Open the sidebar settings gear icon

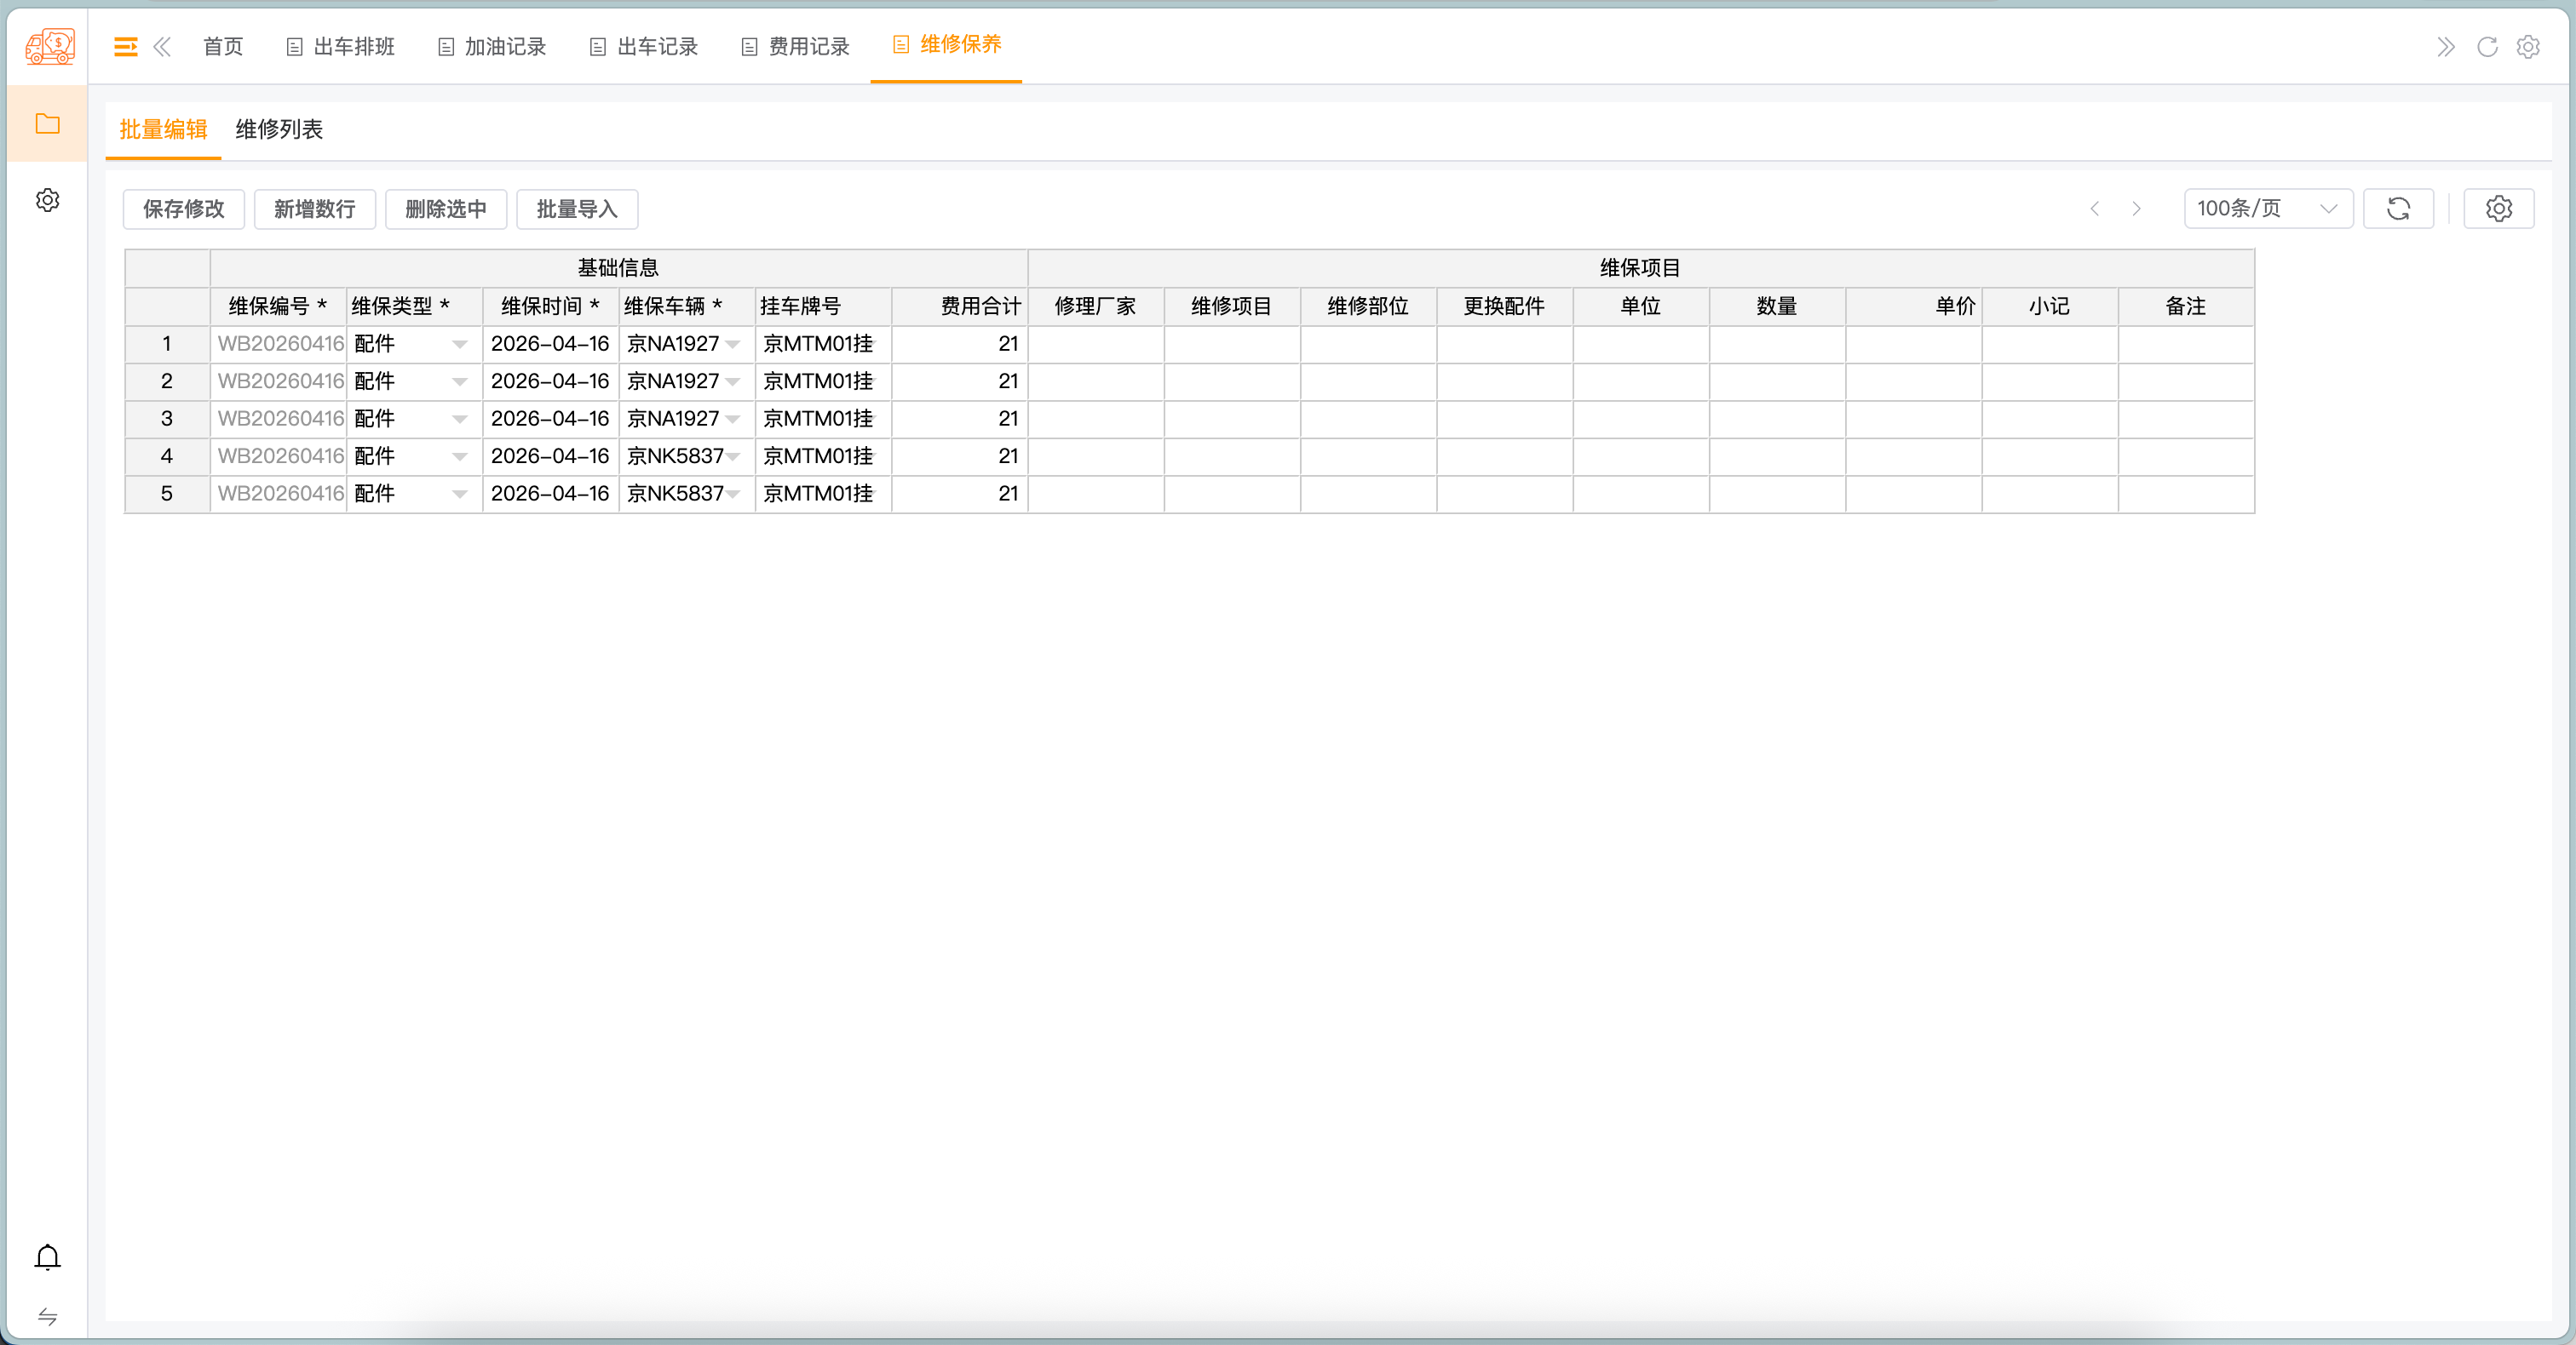pos(47,201)
